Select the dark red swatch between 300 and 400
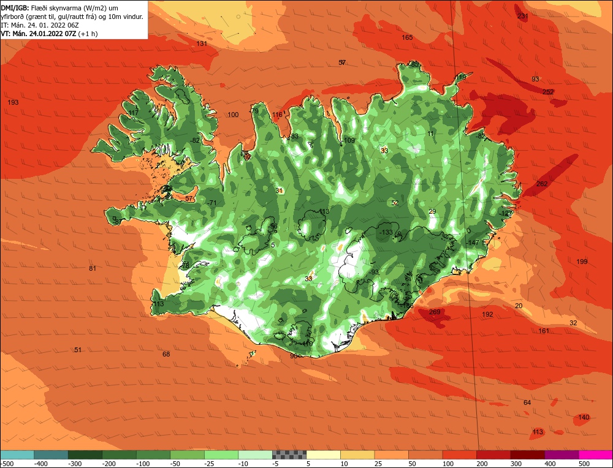The image size is (613, 468). [527, 455]
